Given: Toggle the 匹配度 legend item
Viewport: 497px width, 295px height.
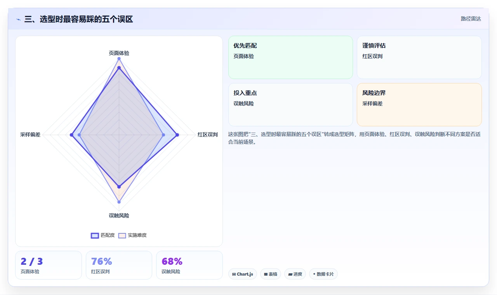Looking at the screenshot, I should click(x=103, y=235).
